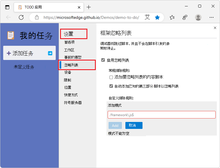
Task: Check 添加要忽略列表的内容脚本 checkbox
Action: [111, 77]
